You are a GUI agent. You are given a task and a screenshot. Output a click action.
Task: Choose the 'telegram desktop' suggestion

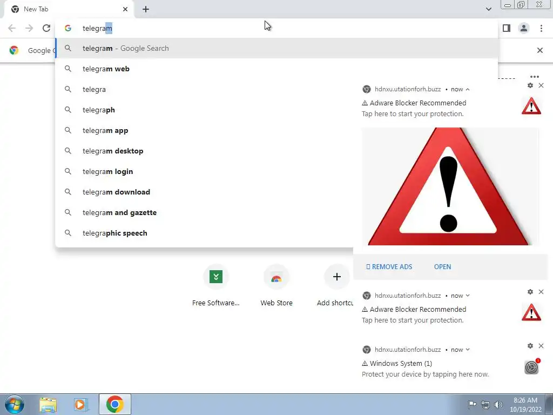click(x=205, y=151)
